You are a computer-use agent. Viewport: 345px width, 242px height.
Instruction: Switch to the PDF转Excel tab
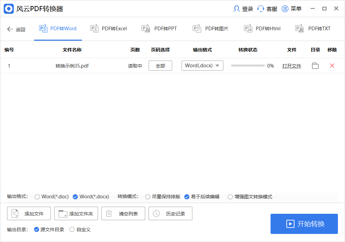tap(109, 29)
